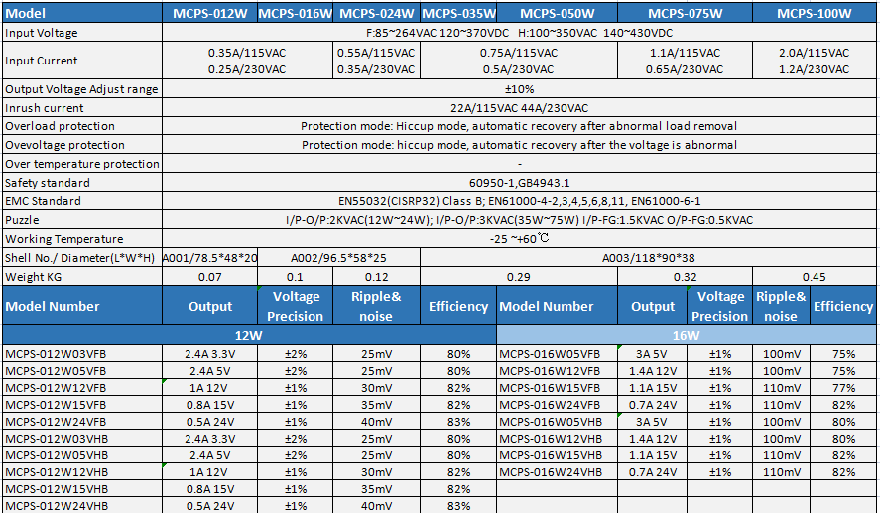Select the MCPS-016W15VFB model cell
The image size is (880, 513).
click(549, 388)
